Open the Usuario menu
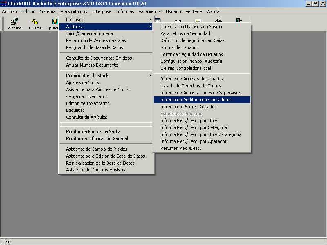The image size is (327, 245). pyautogui.click(x=173, y=11)
